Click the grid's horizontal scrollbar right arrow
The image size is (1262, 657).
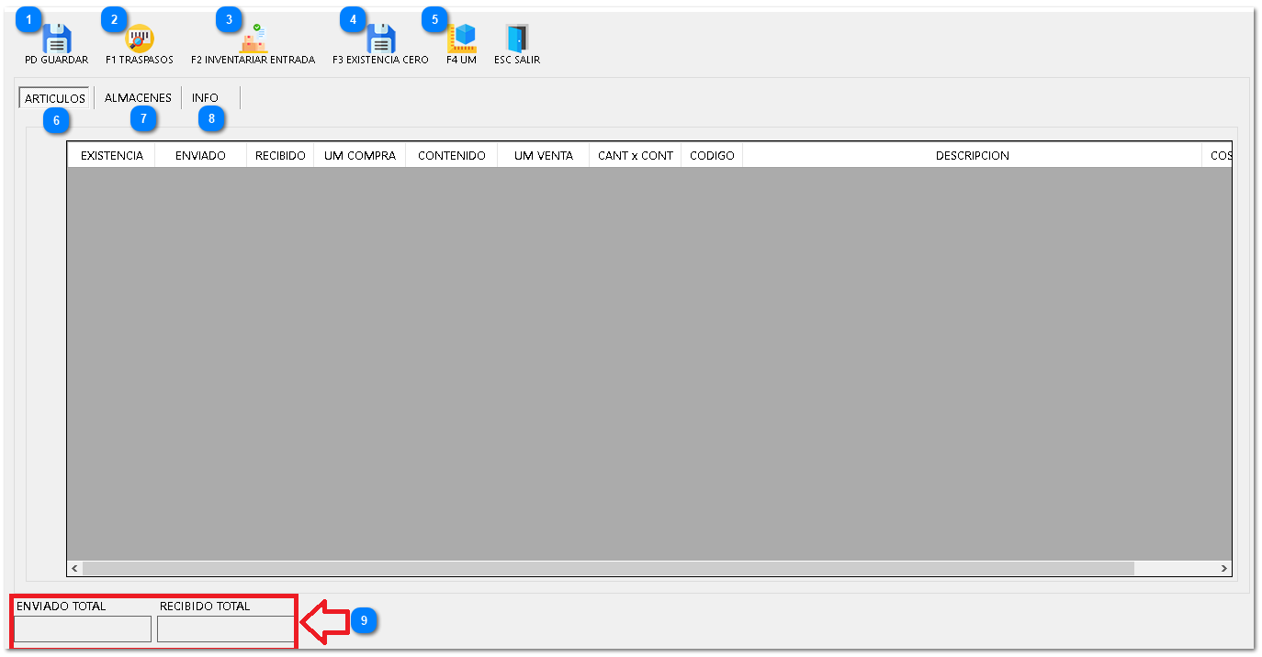pos(1223,569)
